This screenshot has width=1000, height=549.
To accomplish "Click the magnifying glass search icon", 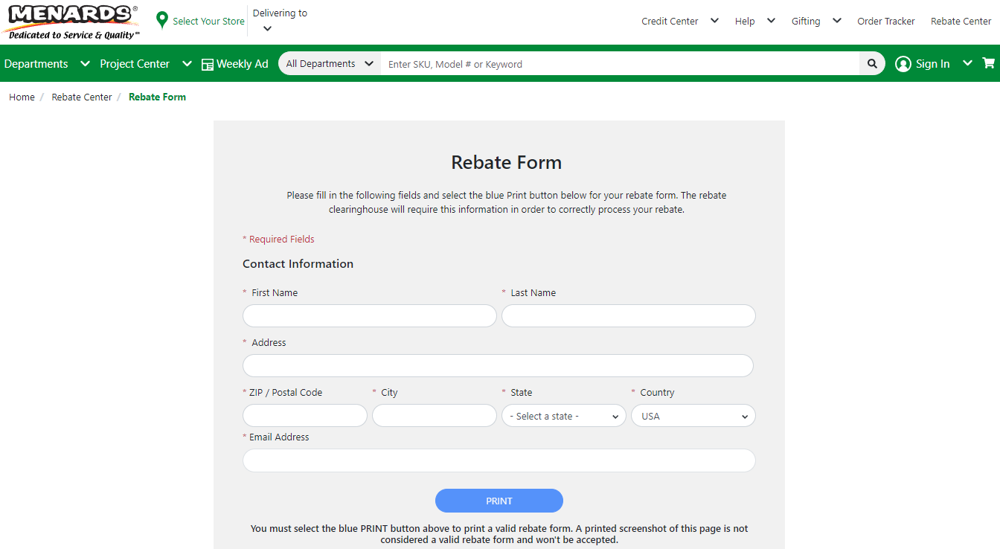I will [x=872, y=64].
